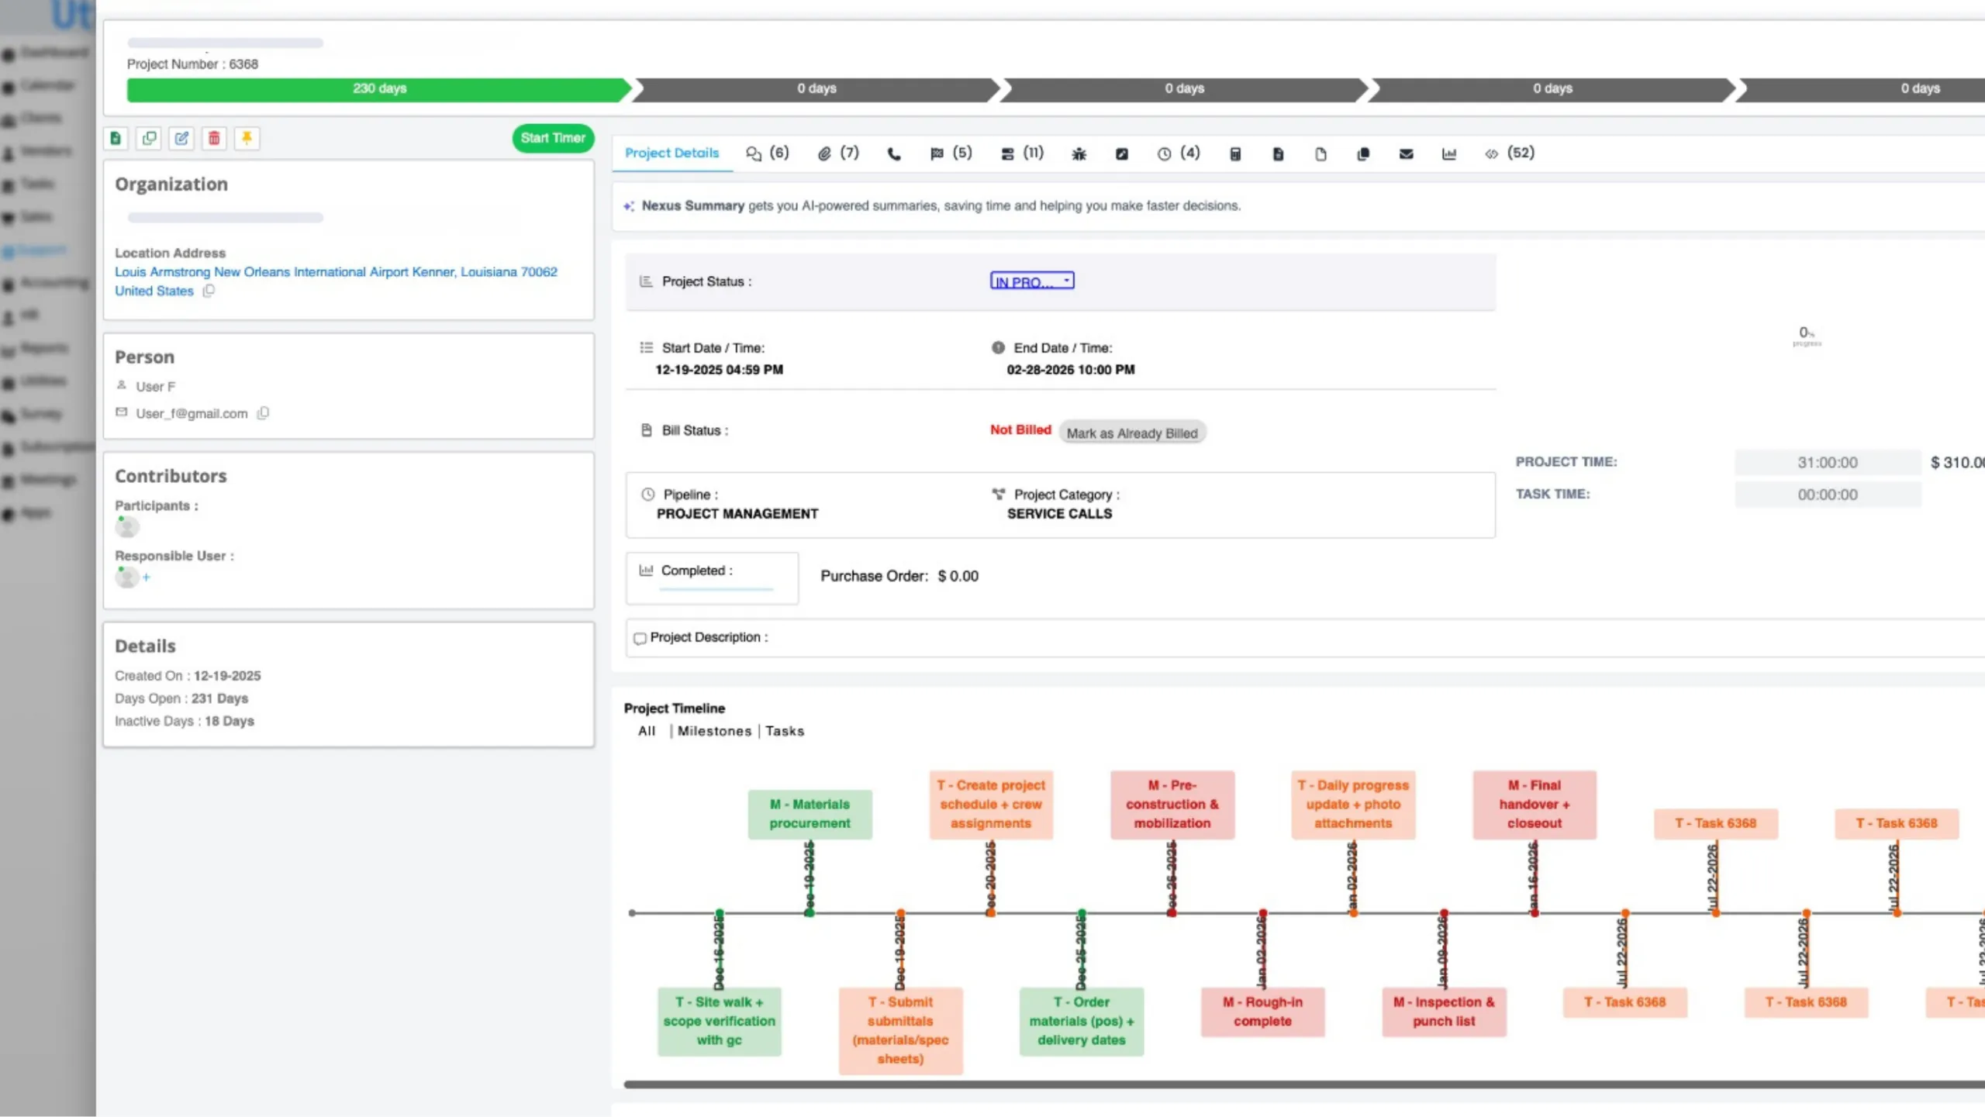Delete the project using the red trash icon

214,138
